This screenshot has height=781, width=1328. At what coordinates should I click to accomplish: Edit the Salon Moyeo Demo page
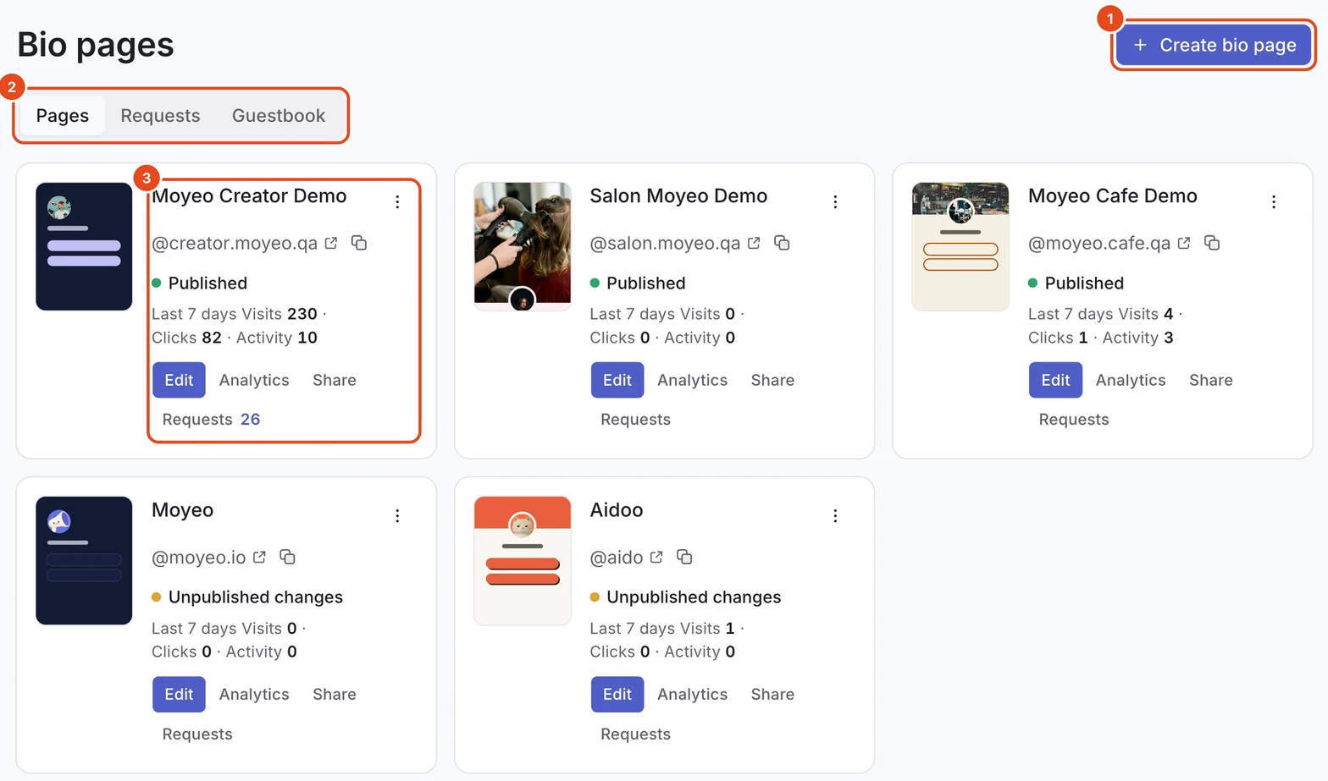[617, 380]
